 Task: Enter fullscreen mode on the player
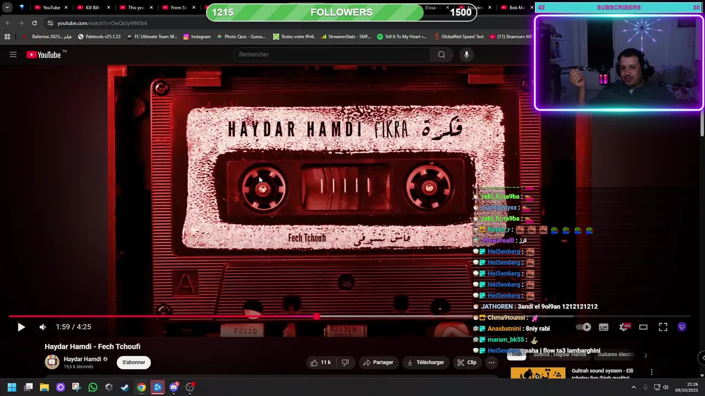663,327
